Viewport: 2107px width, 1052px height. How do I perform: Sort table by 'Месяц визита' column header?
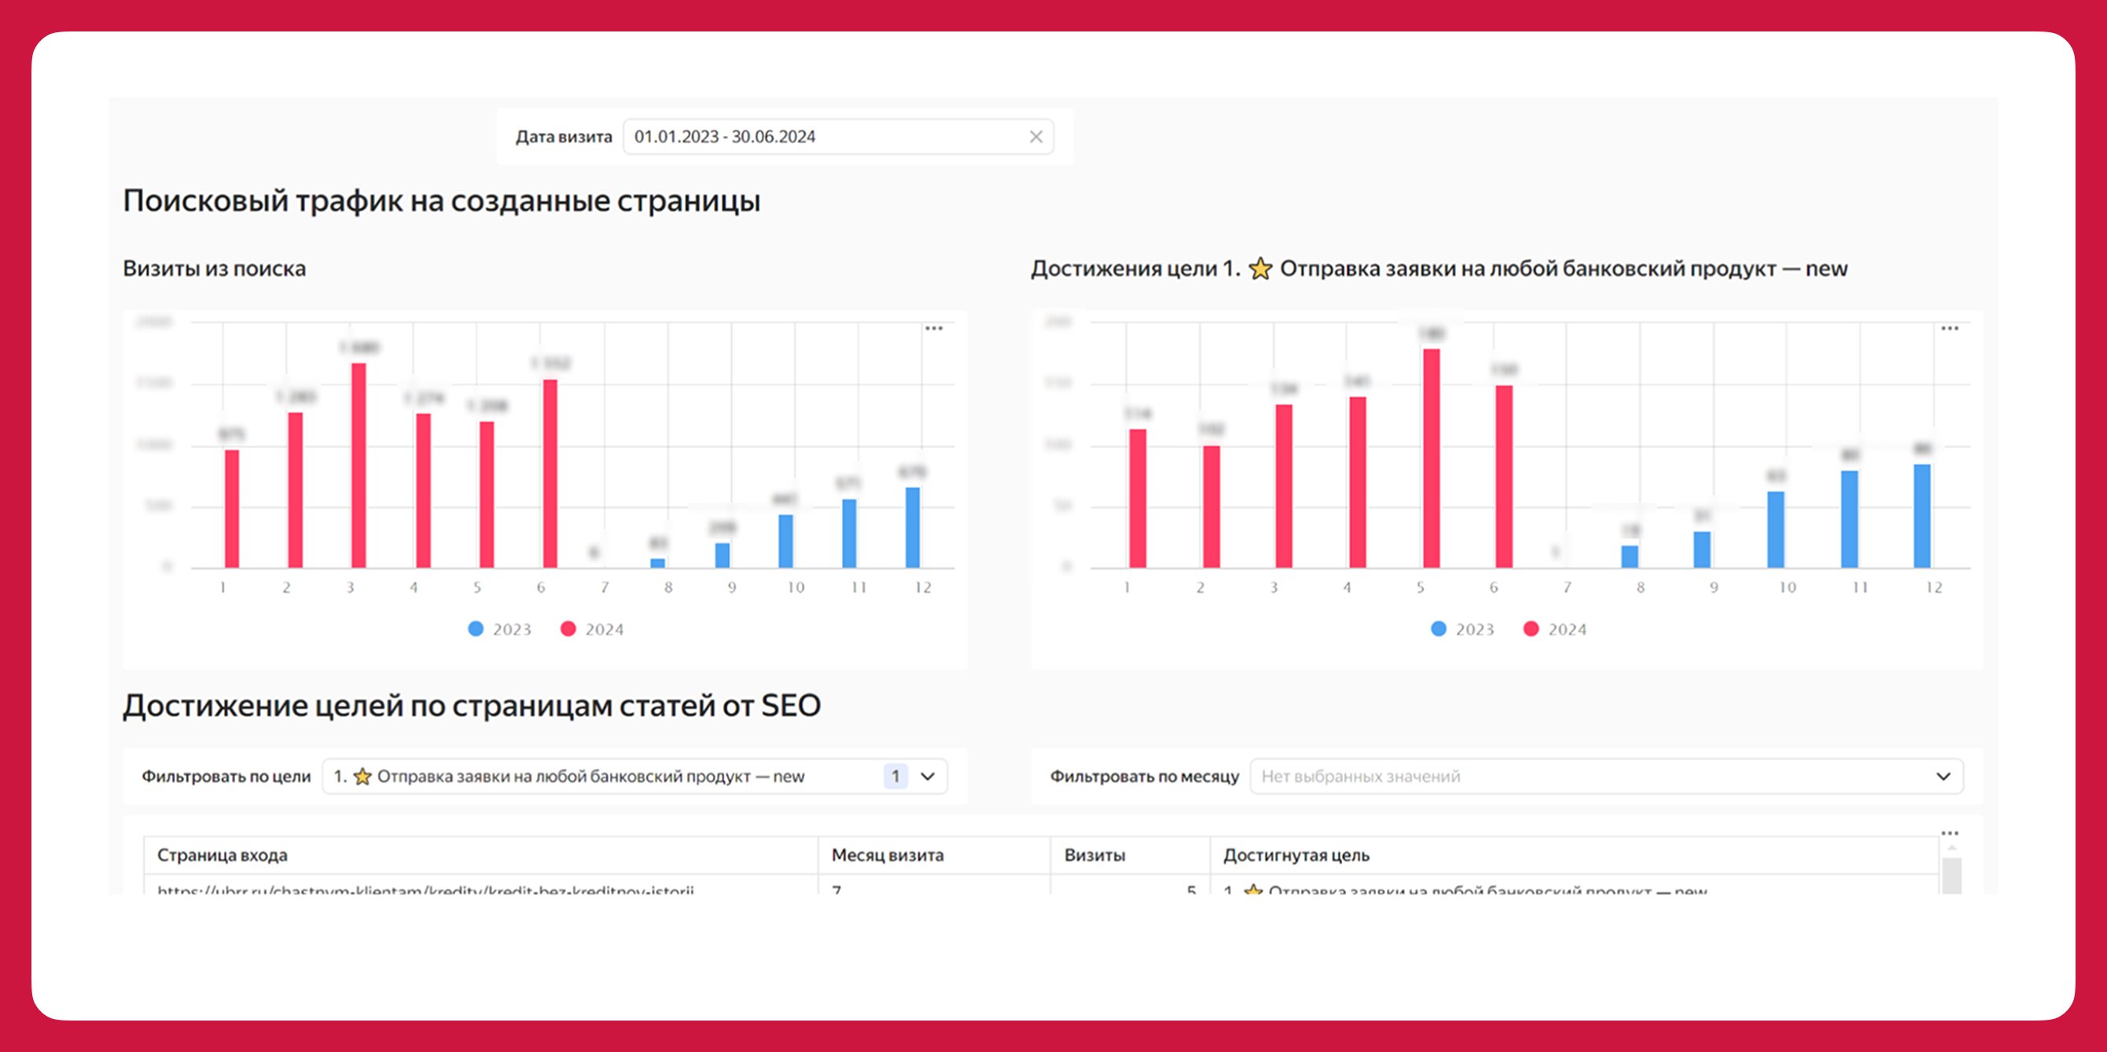(888, 855)
